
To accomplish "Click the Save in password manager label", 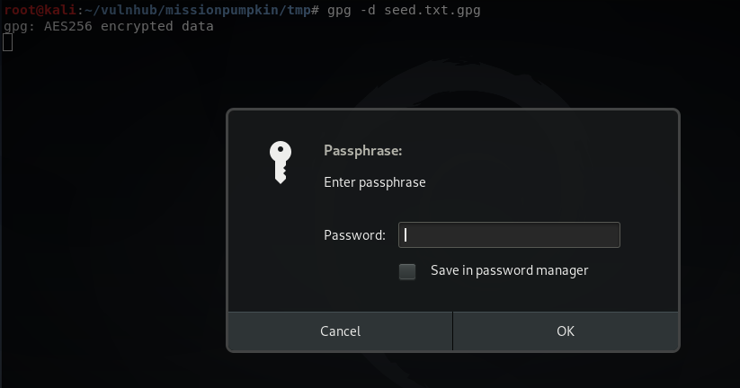I will pos(509,270).
